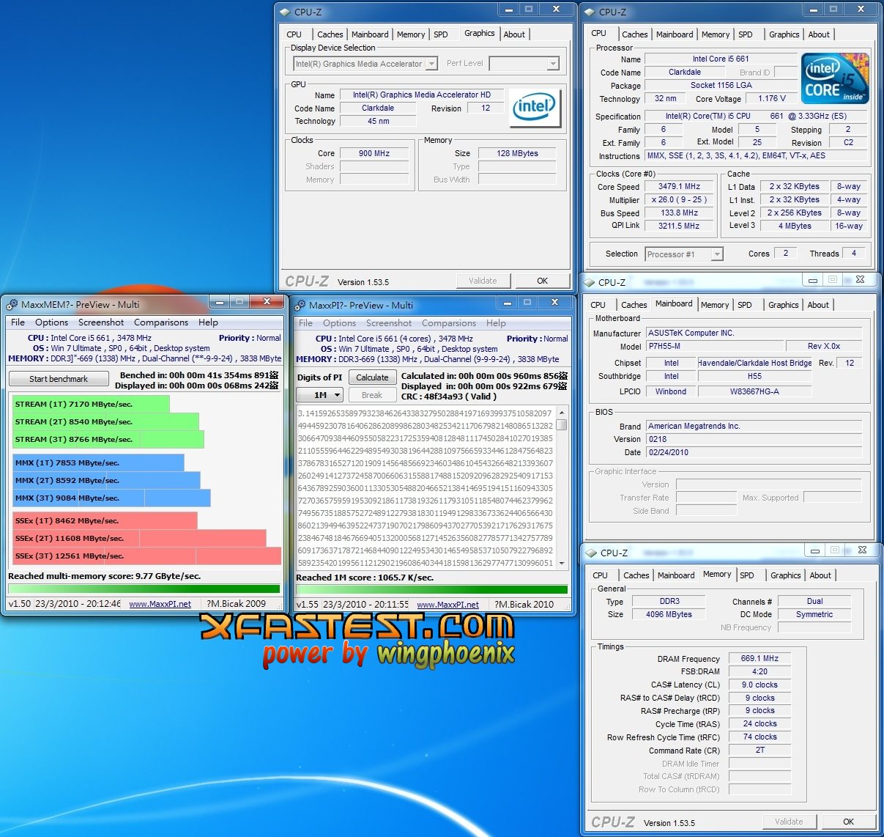Open the About tab in the Mainboard CPU-Z window
This screenshot has width=884, height=837.
click(x=818, y=305)
